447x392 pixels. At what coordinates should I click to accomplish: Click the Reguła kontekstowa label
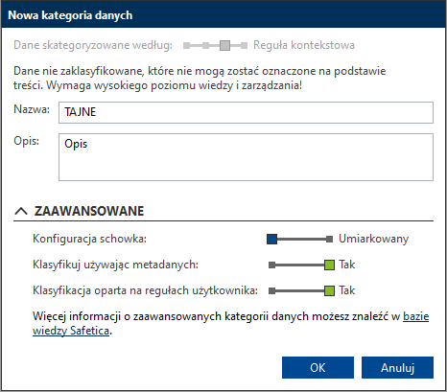[304, 45]
